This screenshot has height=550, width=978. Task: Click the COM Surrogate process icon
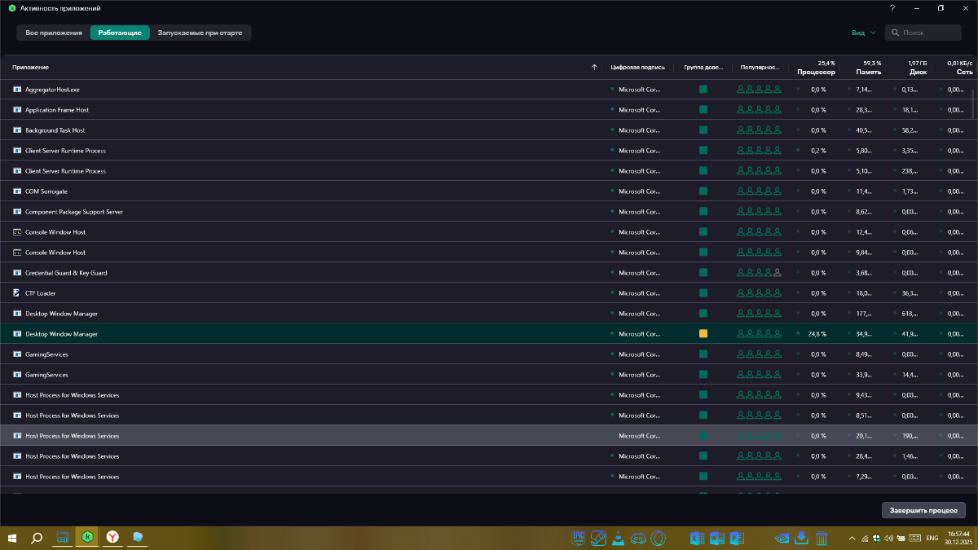[17, 191]
